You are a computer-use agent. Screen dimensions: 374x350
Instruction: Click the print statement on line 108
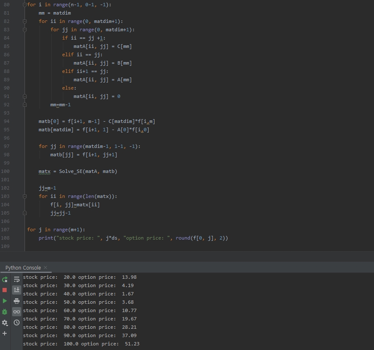click(45, 238)
